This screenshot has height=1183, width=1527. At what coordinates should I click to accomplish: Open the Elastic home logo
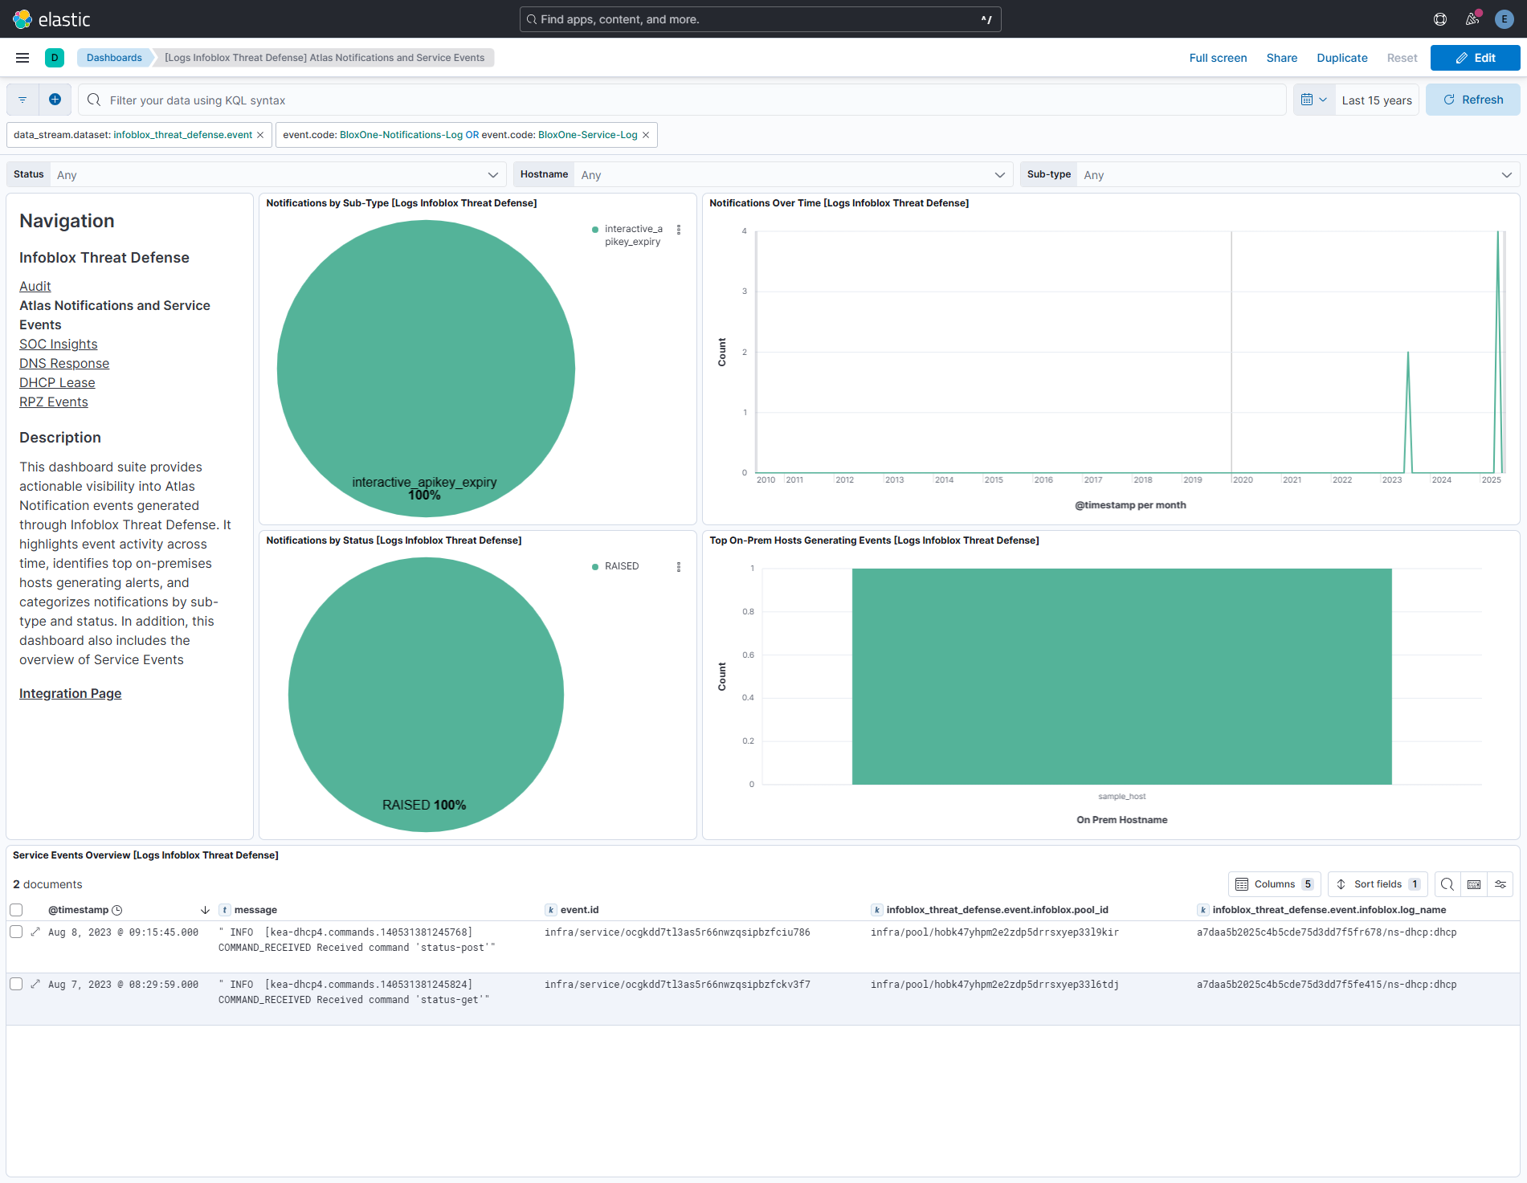point(51,19)
